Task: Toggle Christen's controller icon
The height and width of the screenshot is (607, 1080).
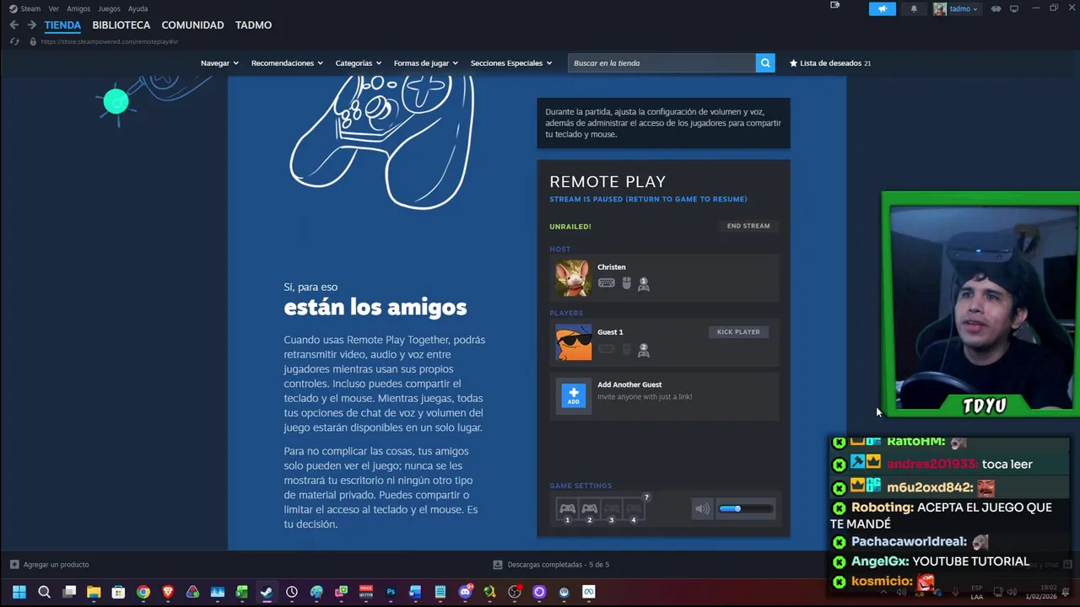Action: (x=643, y=284)
